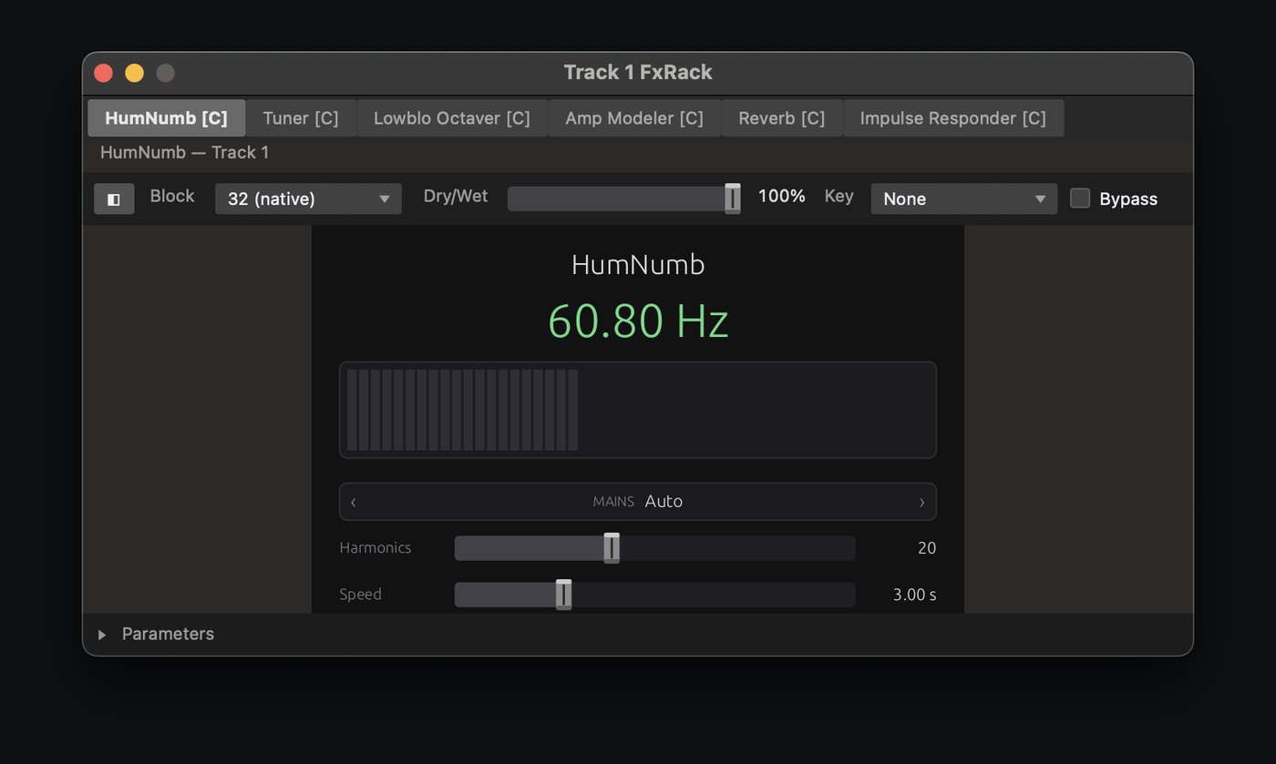
Task: Click the HumNumb plugin title
Action: [x=638, y=265]
